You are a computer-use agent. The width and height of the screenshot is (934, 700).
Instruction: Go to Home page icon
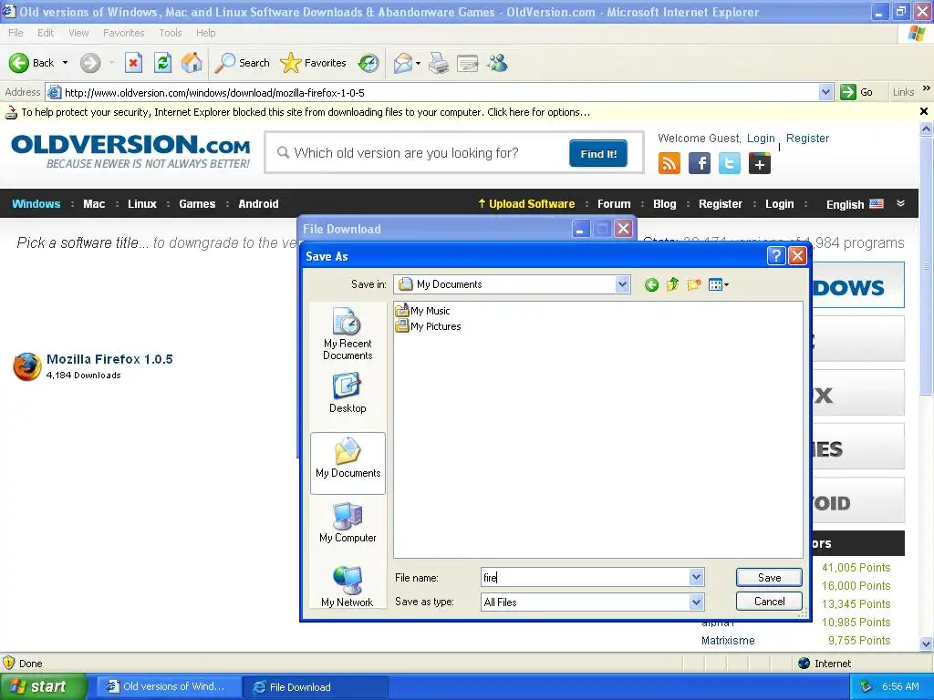click(192, 63)
